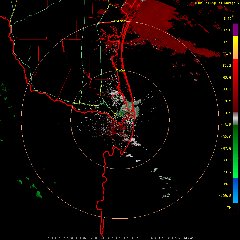Click the -63.1 scale value

coord(226,160)
